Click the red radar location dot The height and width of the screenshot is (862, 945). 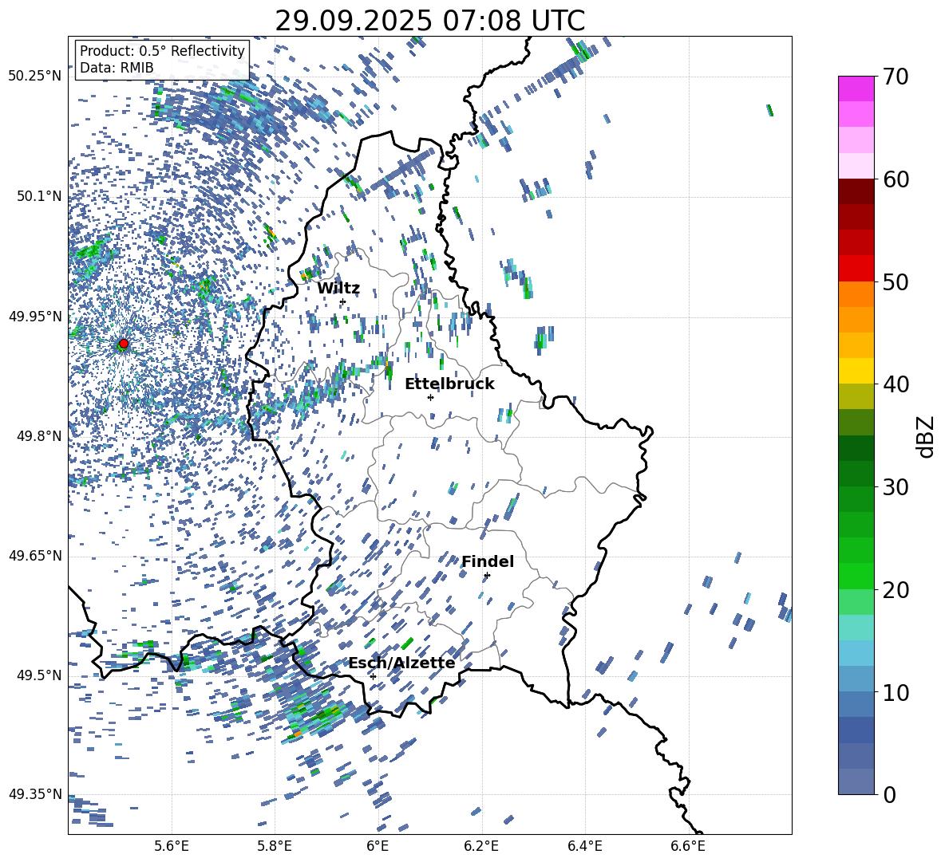[x=123, y=344]
